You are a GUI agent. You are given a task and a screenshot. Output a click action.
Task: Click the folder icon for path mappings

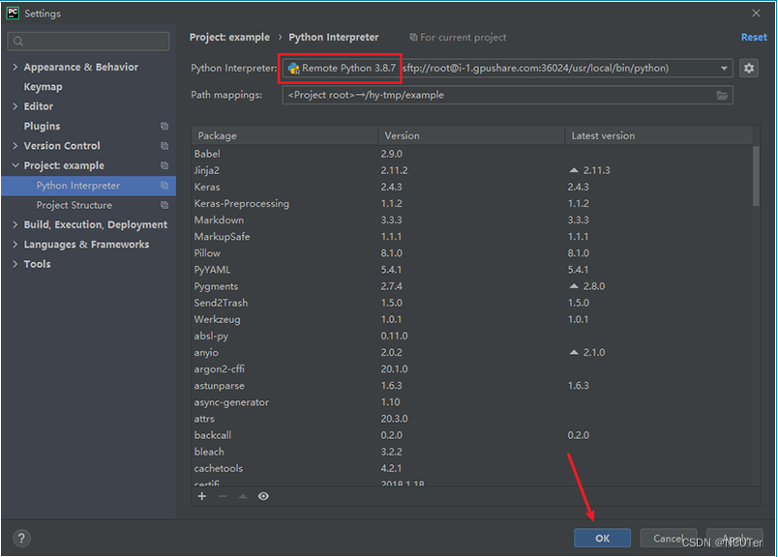click(x=722, y=96)
